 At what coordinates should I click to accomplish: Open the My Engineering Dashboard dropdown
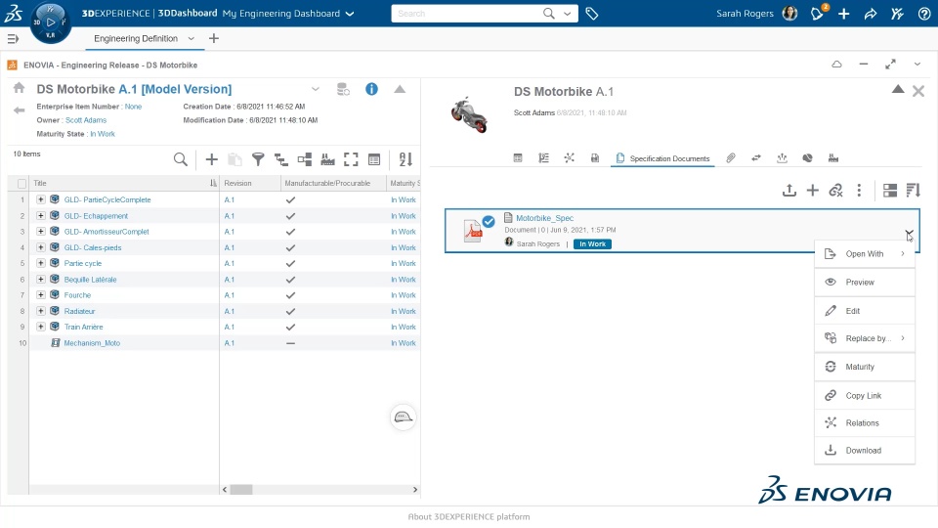click(x=350, y=14)
